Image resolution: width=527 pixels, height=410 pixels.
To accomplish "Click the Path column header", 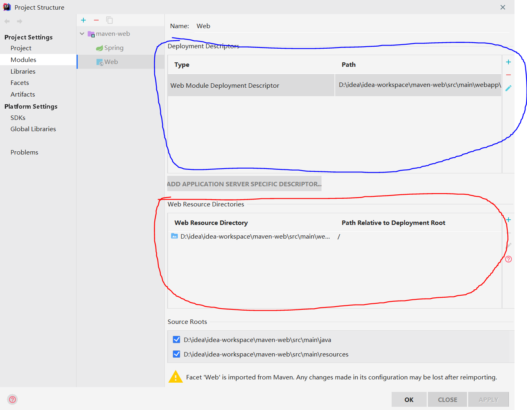I will click(349, 65).
